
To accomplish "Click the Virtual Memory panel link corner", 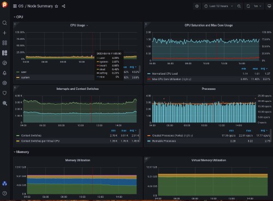I will 146,159.
